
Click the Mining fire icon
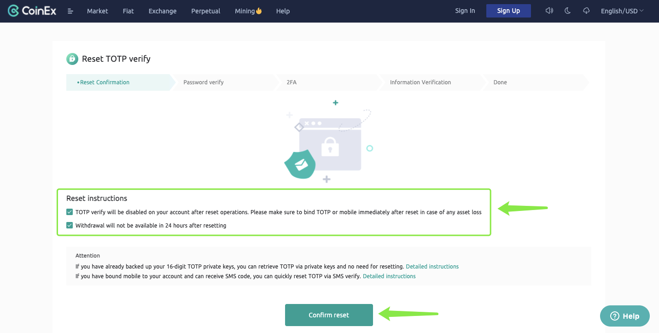click(259, 11)
